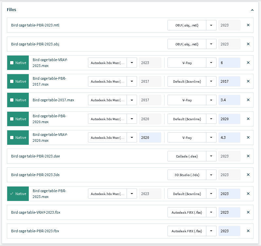Delete Bird cage table-2017.max with X icon
Image resolution: width=261 pixels, height=246 pixels.
(x=248, y=100)
